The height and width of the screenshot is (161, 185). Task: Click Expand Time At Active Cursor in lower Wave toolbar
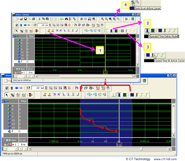[137, 95]
